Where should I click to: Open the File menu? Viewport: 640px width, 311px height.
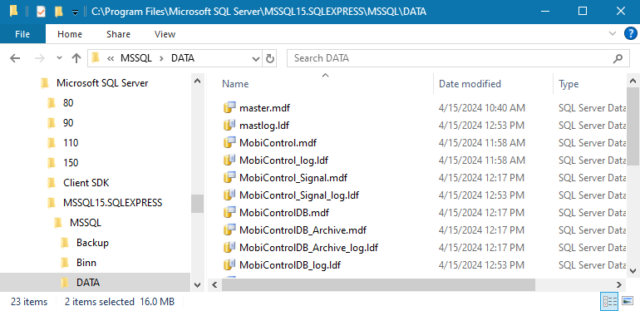(x=22, y=34)
